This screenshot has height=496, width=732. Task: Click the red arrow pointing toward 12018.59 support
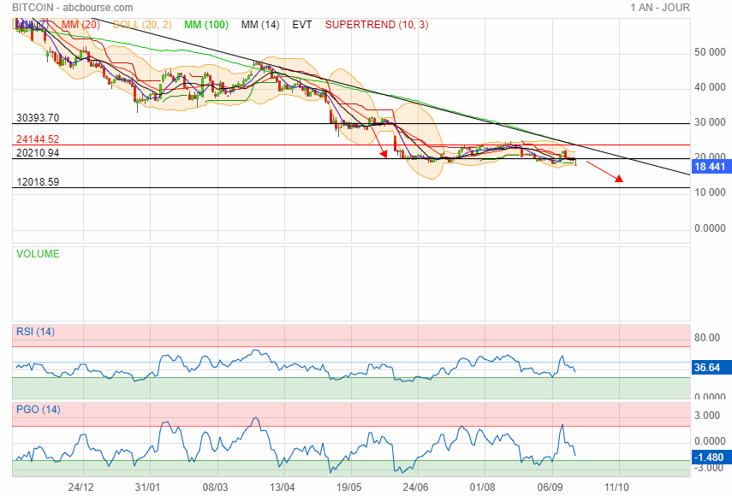point(605,172)
